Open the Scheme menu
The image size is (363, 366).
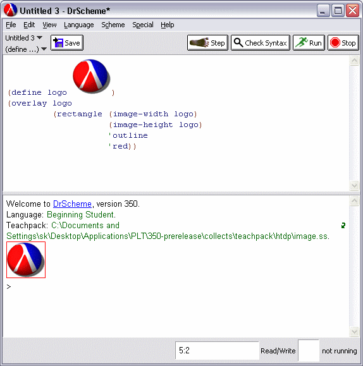[113, 25]
